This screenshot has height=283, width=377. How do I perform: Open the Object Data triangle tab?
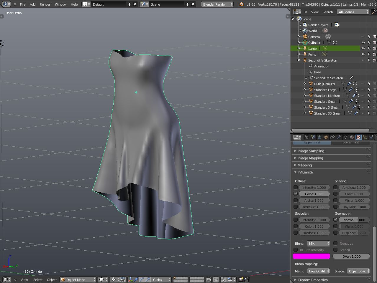345,137
